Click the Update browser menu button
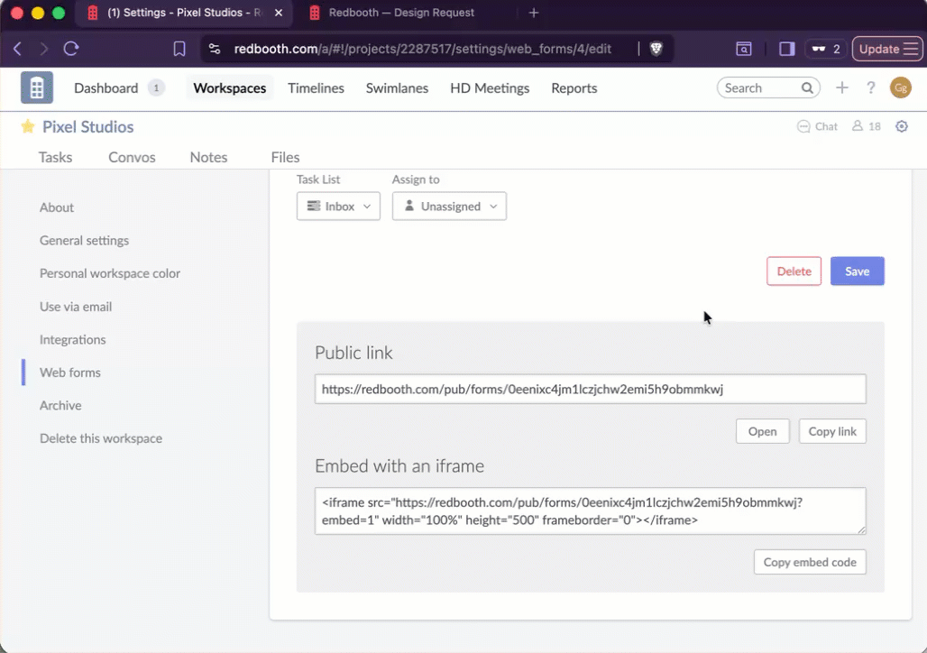Viewport: 927px width, 653px height. 887,49
